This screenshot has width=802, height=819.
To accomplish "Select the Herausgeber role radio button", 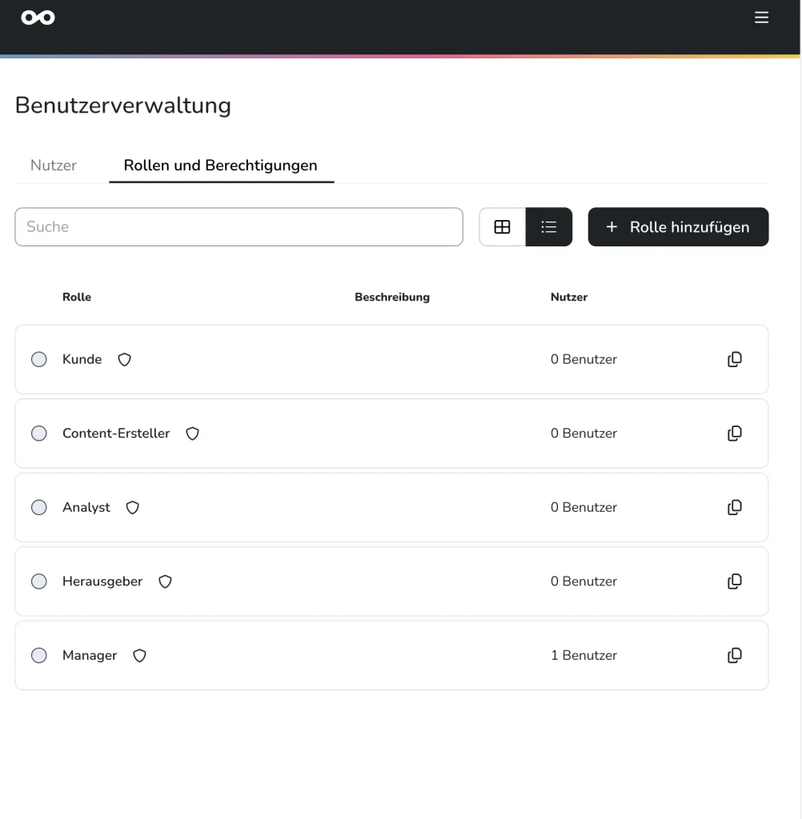I will [x=38, y=581].
